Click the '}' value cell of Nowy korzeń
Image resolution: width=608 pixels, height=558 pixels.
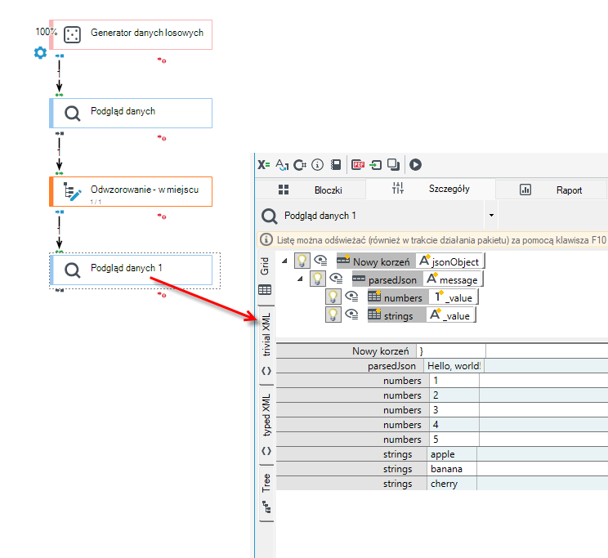pos(451,351)
